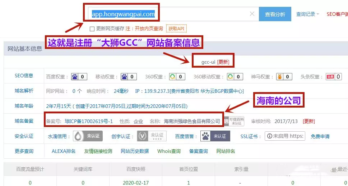Click the IP address 139.9.237.3 text
The height and width of the screenshot is (186, 348).
pyautogui.click(x=157, y=91)
